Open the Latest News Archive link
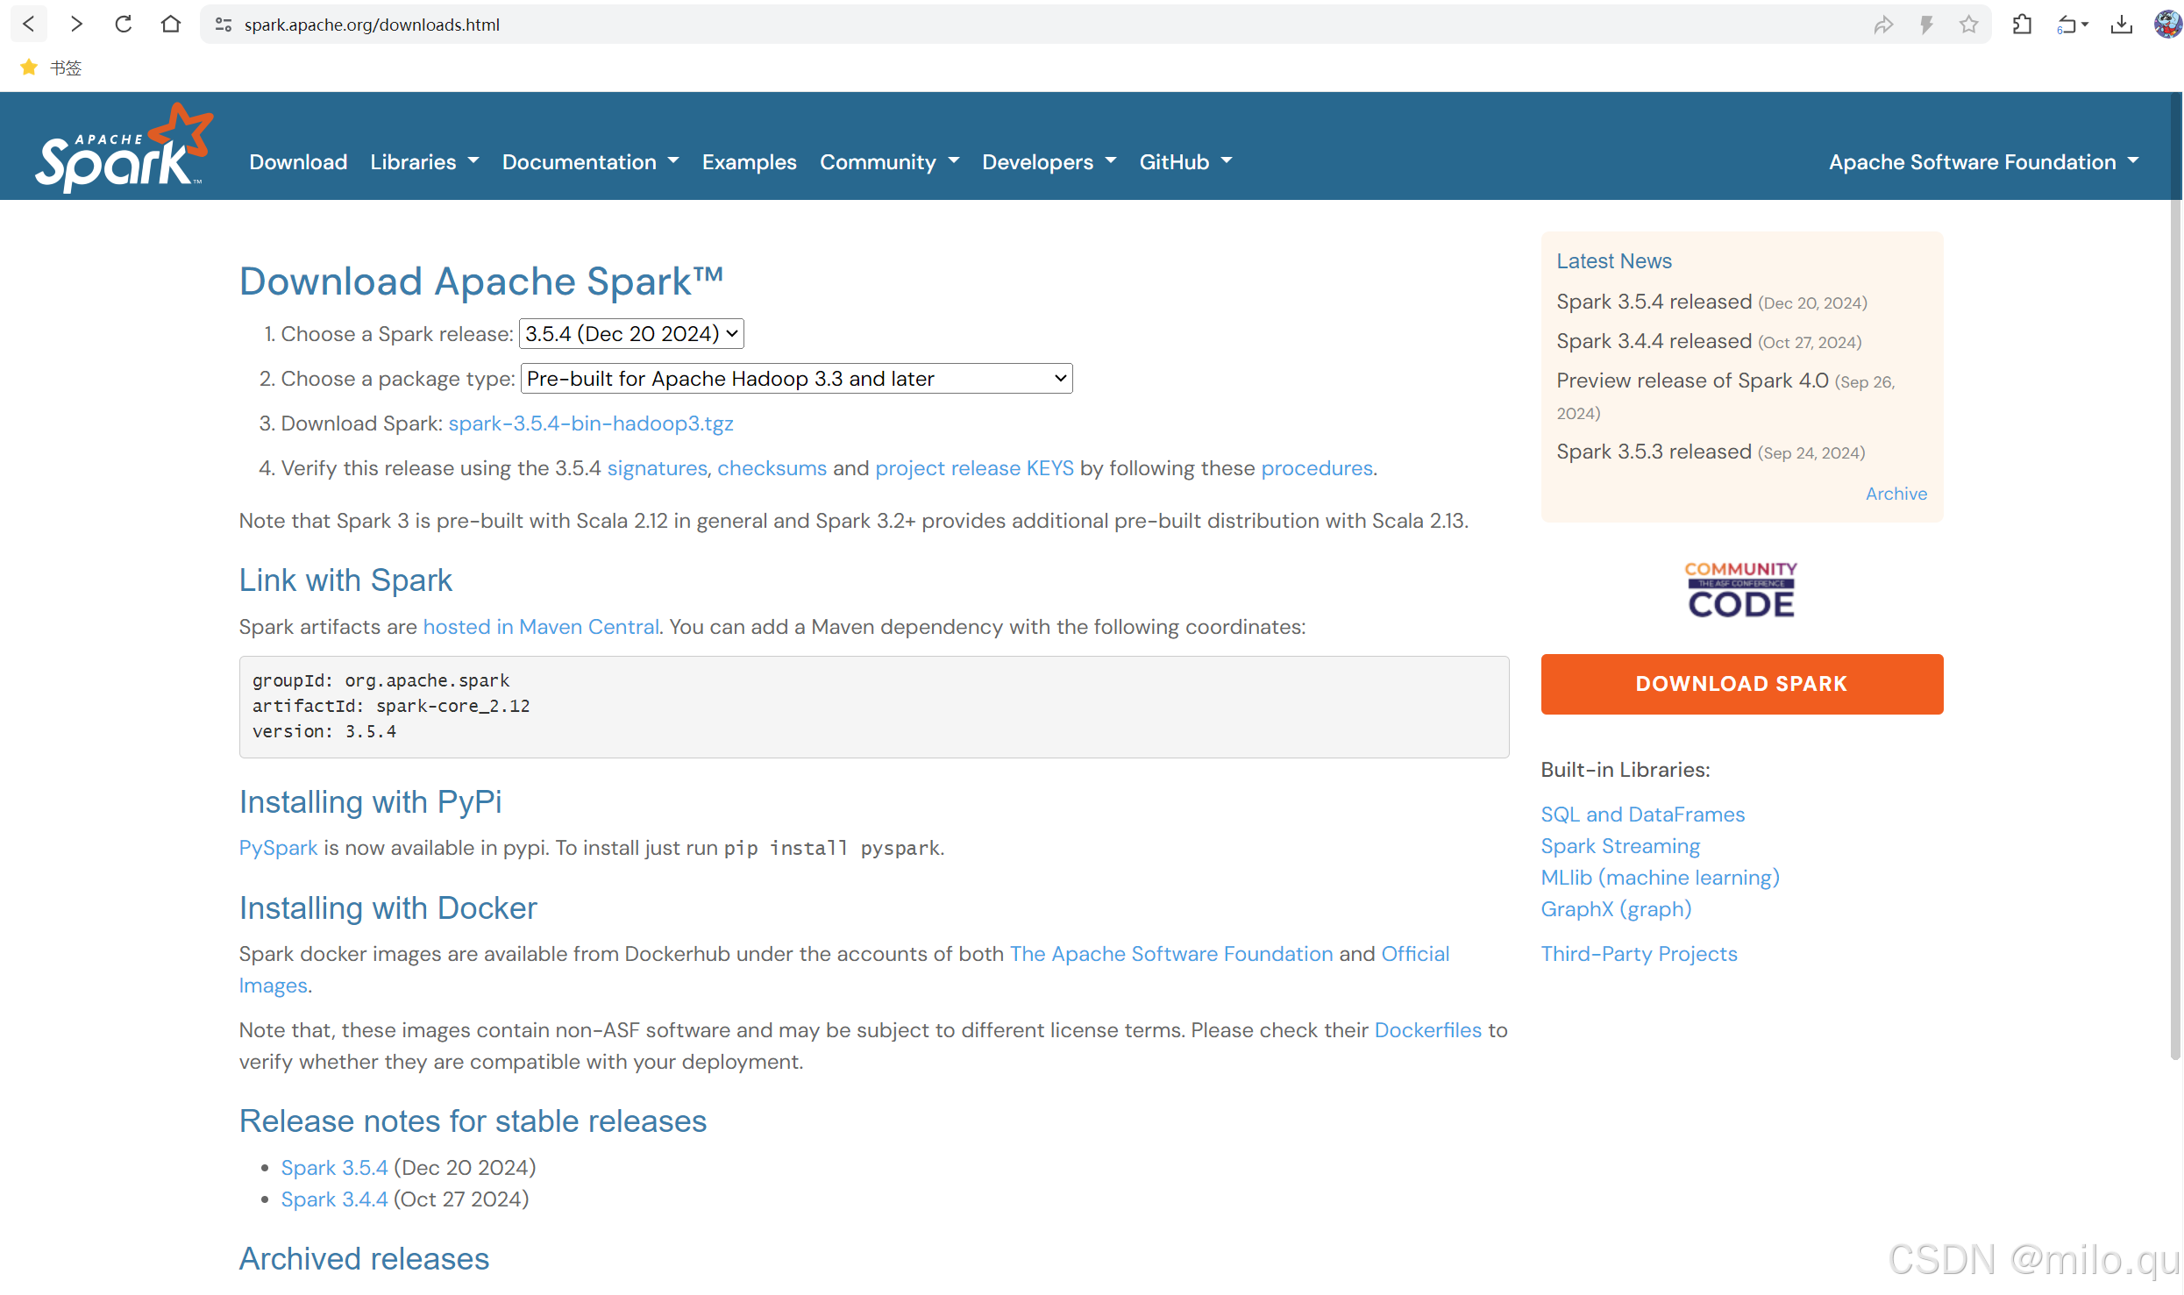 1896,494
